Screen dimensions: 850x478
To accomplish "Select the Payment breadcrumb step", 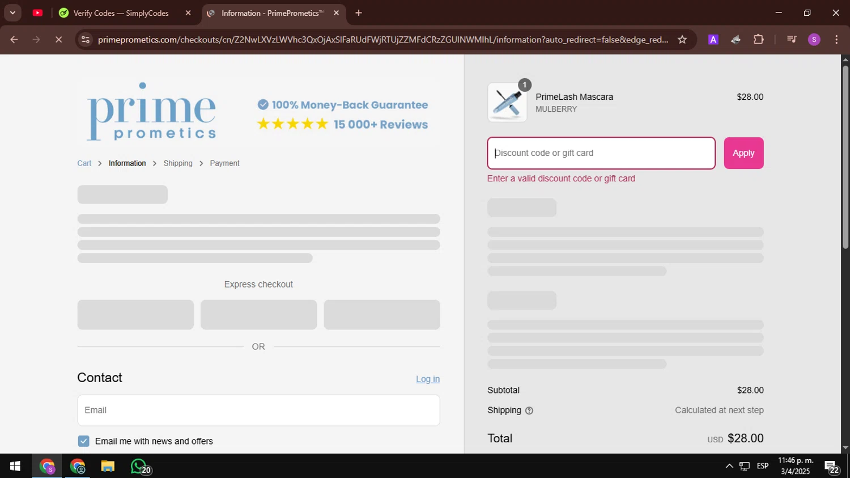I will [224, 163].
